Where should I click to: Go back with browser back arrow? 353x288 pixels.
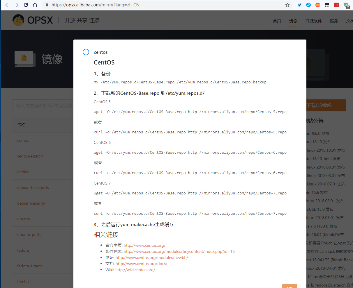(7, 5)
